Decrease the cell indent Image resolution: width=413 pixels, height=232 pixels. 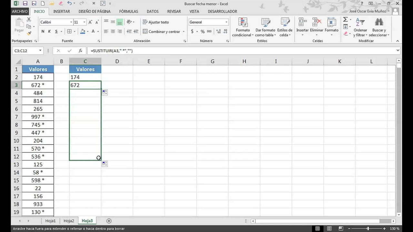pyautogui.click(x=129, y=32)
